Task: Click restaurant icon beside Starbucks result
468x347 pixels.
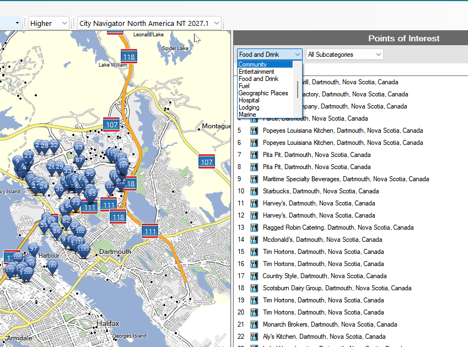Action: (254, 191)
